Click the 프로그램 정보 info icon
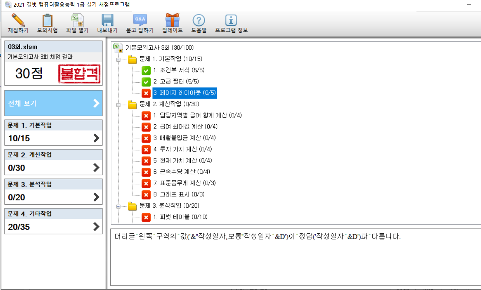This screenshot has height=290, width=481. [231, 20]
